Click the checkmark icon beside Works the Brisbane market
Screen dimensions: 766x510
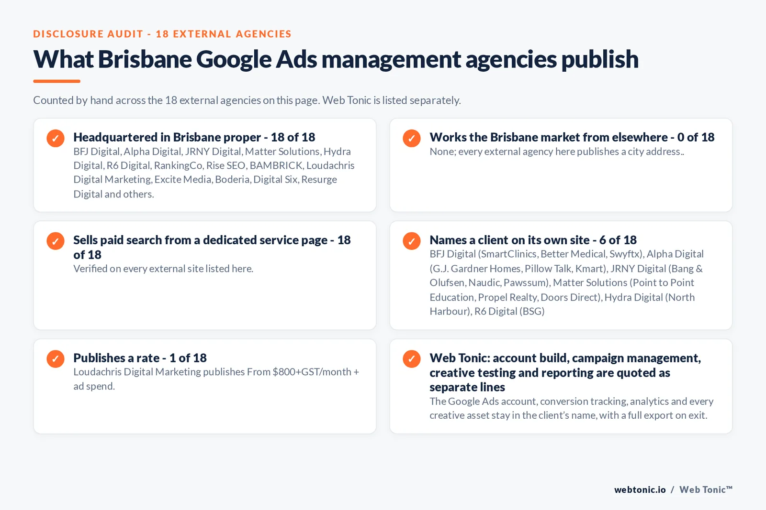coord(412,138)
